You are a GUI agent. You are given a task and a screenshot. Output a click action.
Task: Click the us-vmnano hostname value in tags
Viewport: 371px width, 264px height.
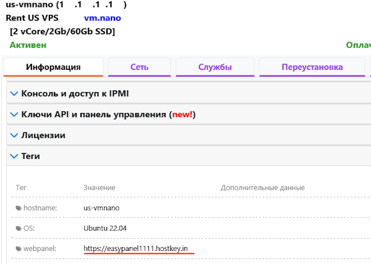pos(101,208)
